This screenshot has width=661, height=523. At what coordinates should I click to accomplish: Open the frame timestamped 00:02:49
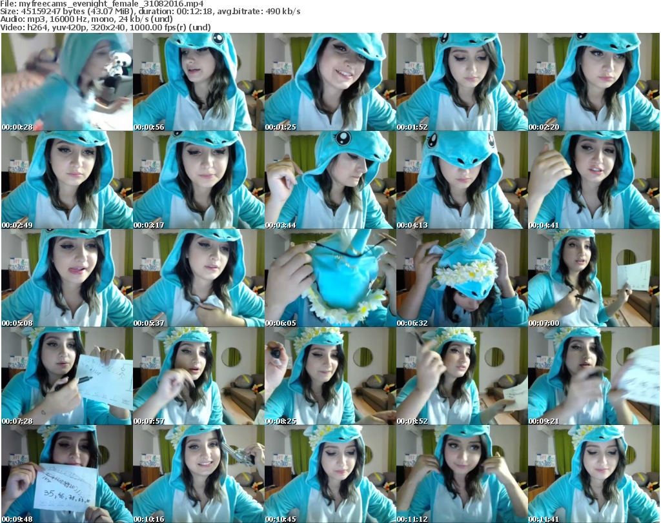pyautogui.click(x=67, y=180)
